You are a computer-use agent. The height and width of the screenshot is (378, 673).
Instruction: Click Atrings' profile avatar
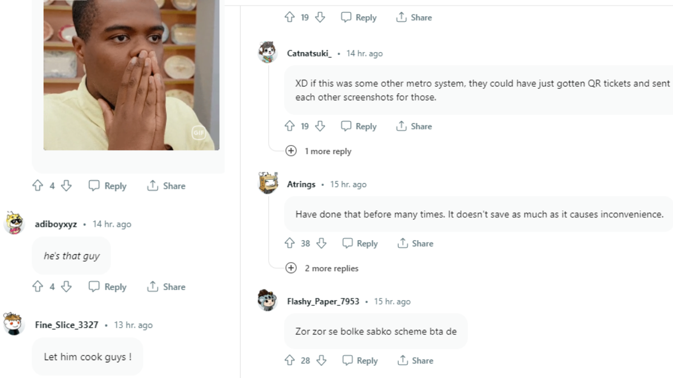pos(267,182)
